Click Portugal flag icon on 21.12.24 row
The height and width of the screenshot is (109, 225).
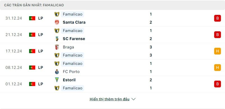(x=32, y=35)
